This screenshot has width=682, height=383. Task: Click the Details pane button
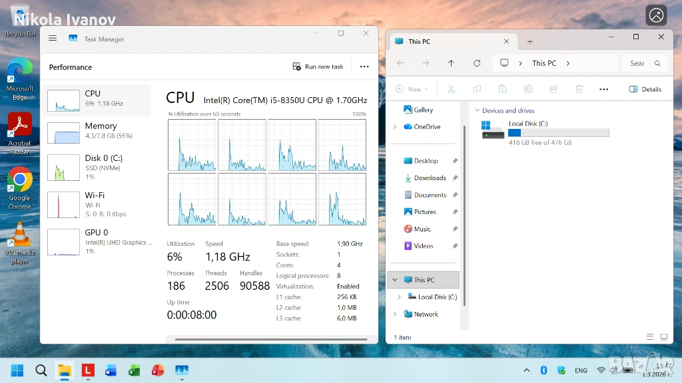pos(645,89)
